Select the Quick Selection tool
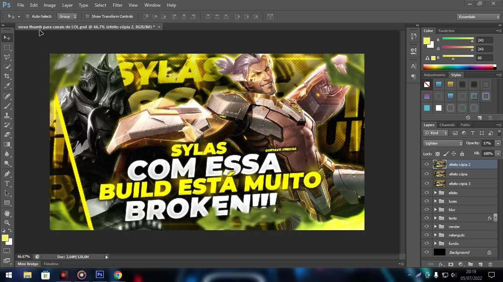This screenshot has height=282, width=503. point(7,67)
